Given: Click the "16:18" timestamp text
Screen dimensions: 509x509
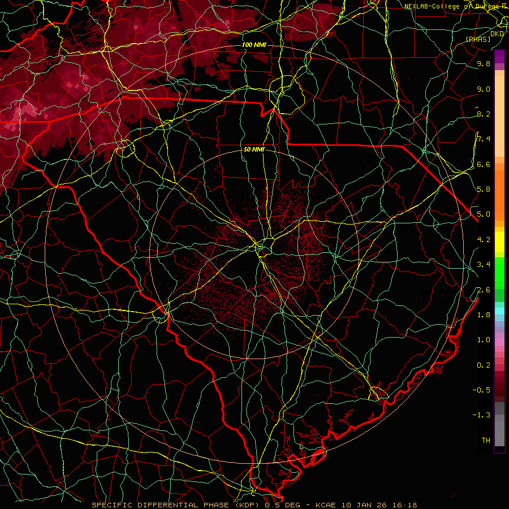Looking at the screenshot, I should pos(404,505).
